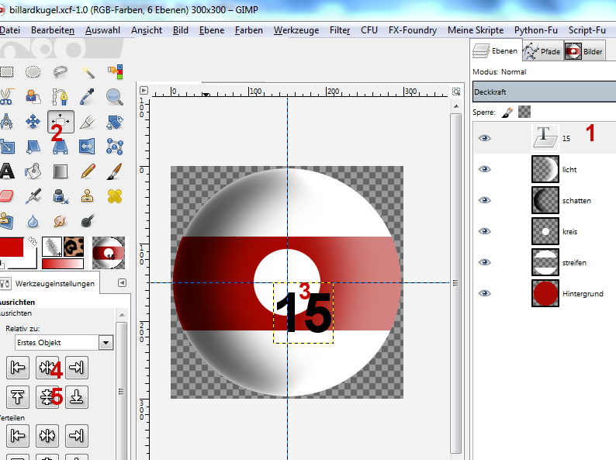This screenshot has width=616, height=460.
Task: Select the Alignment tool in the toolbox
Action: point(61,121)
